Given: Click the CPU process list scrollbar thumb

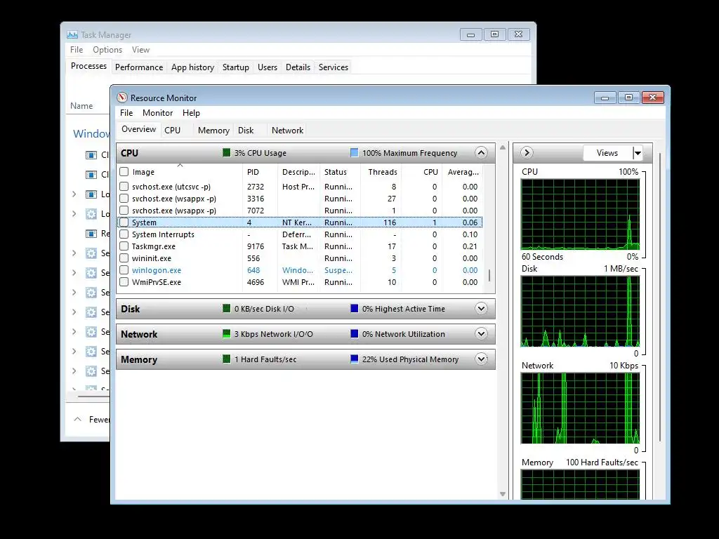Looking at the screenshot, I should point(489,275).
